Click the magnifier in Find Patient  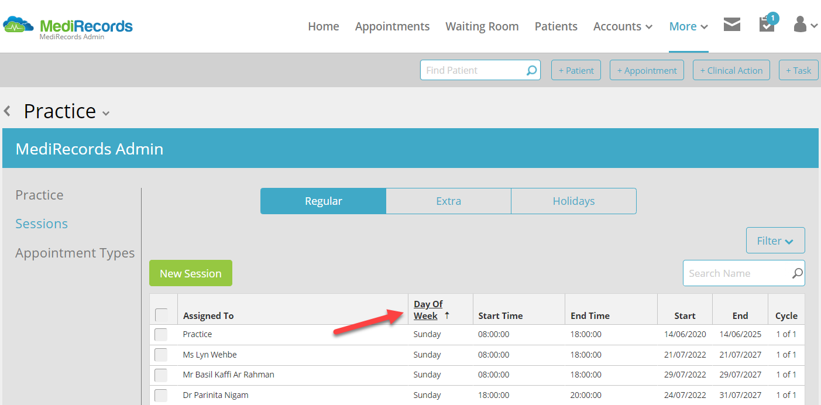pos(531,70)
